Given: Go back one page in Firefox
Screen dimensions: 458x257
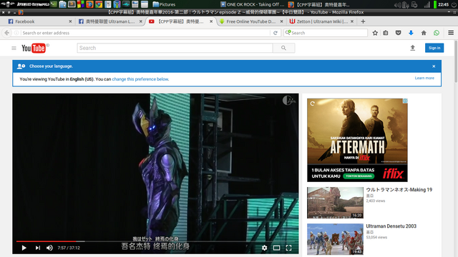Looking at the screenshot, I should [6, 33].
